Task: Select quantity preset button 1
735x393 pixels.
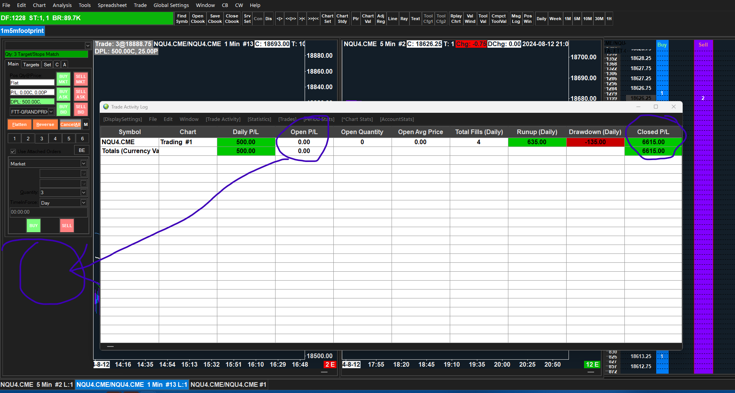Action: click(x=15, y=138)
